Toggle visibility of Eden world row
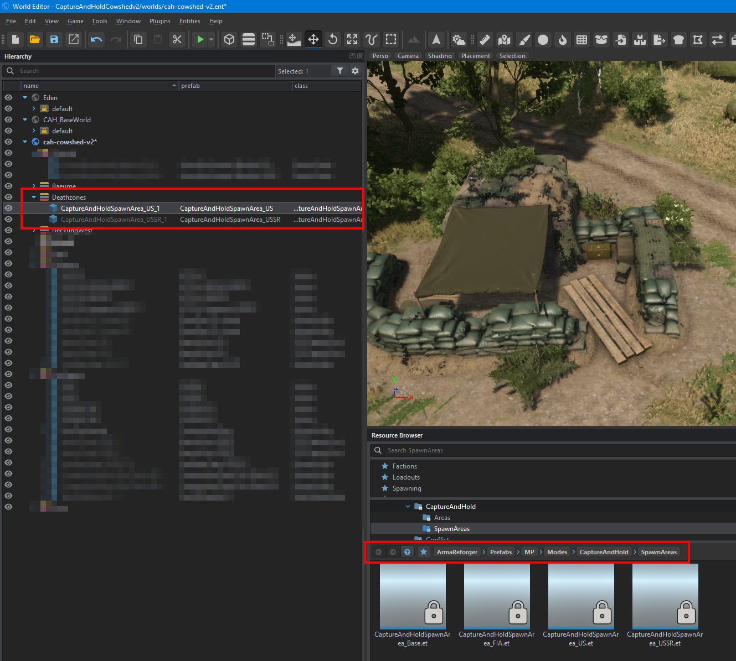 [8, 97]
